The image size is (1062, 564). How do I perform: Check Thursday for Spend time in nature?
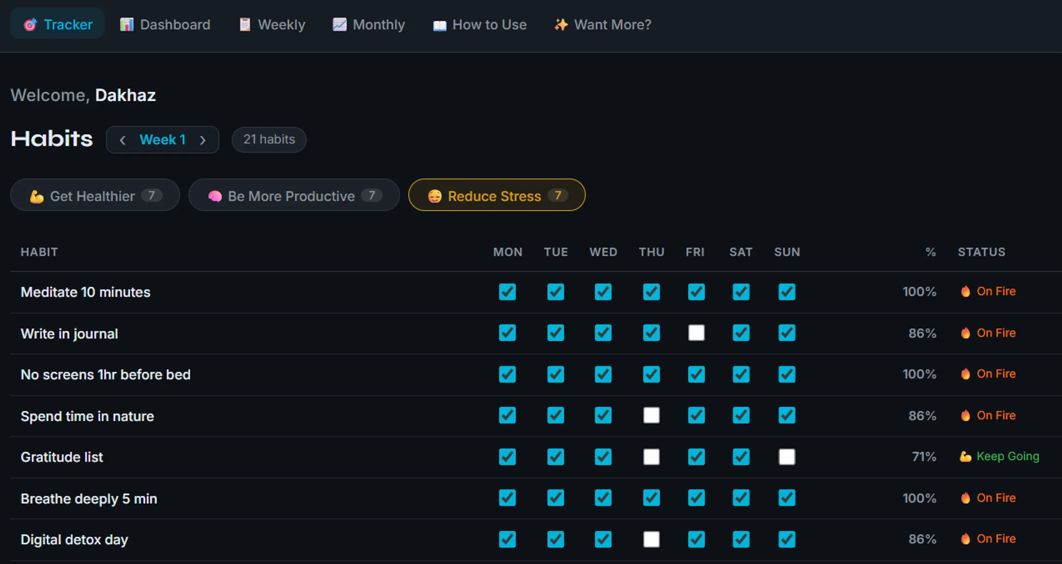click(651, 415)
